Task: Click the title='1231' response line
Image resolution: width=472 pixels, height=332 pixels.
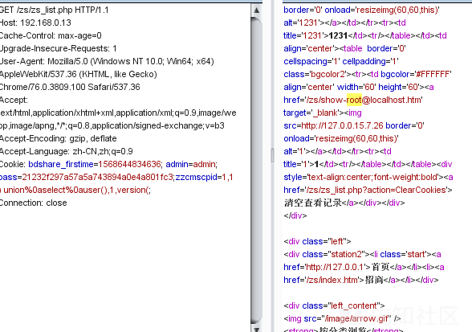Action: [365, 35]
